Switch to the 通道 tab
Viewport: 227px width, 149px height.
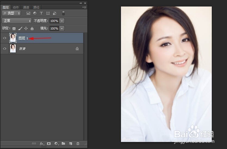coord(26,7)
